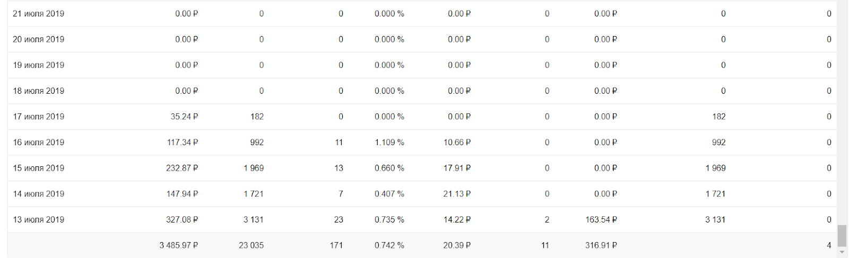Image resolution: width=849 pixels, height=258 pixels.
Task: Click the scrollbar down arrow
Action: pos(842,253)
